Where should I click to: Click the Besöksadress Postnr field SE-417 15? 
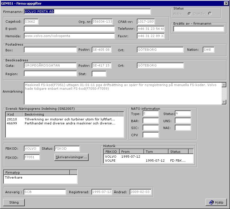102,66
